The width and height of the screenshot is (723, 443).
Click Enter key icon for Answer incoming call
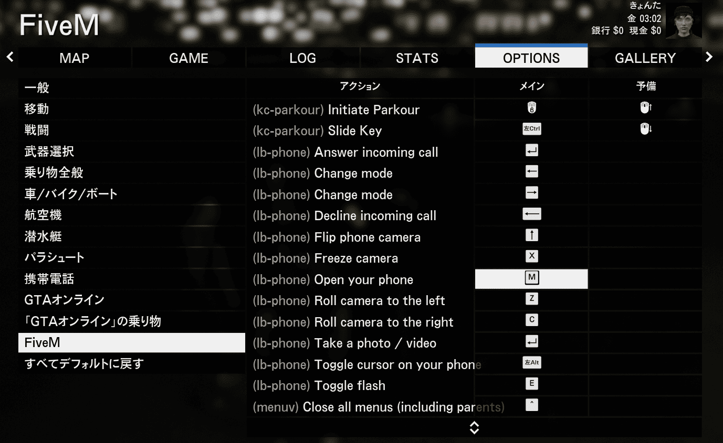coord(531,151)
